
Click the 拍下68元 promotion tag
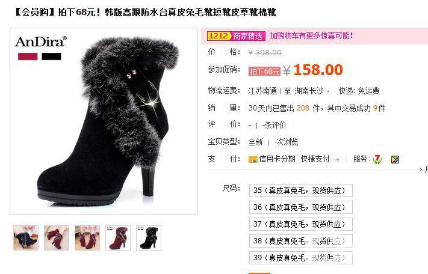(x=264, y=72)
